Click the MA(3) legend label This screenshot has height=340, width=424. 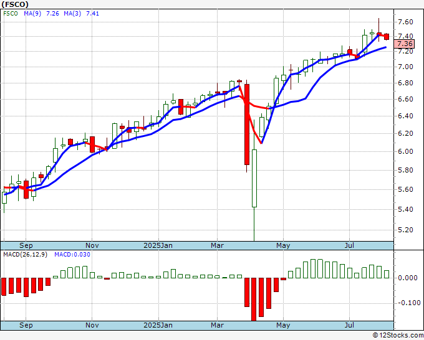pos(72,13)
